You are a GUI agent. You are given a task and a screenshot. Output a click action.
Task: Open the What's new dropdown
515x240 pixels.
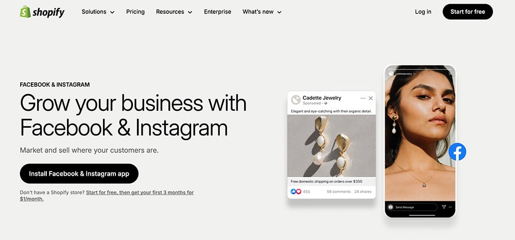262,12
